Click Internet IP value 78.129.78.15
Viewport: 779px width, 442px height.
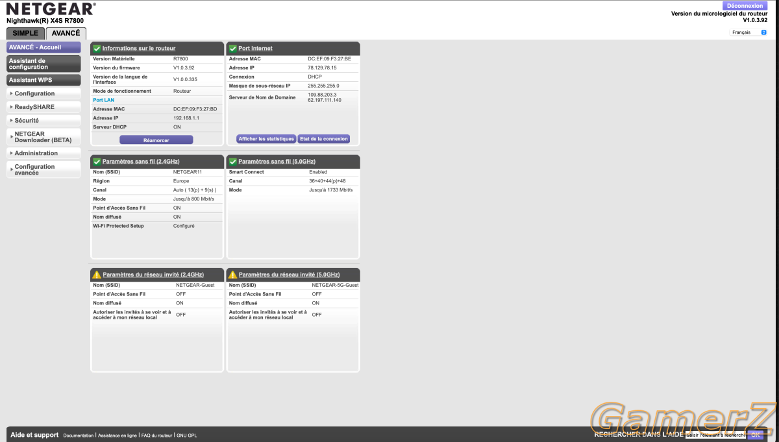(322, 68)
